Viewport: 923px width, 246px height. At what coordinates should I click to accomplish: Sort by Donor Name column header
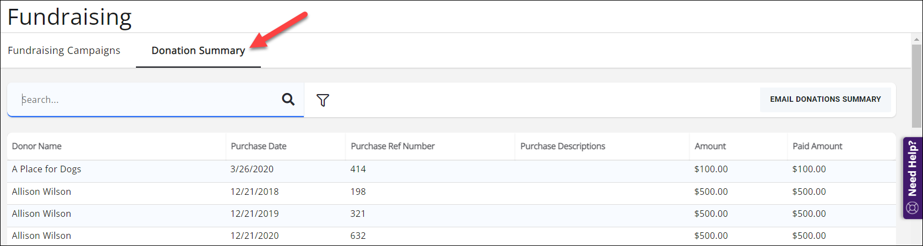coord(37,146)
